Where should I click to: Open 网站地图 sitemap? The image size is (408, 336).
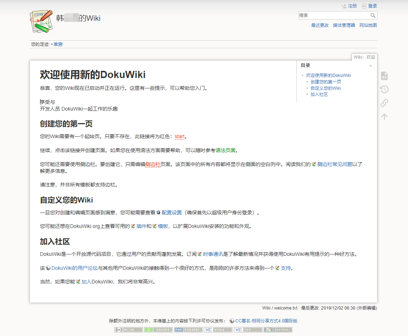coord(368,25)
